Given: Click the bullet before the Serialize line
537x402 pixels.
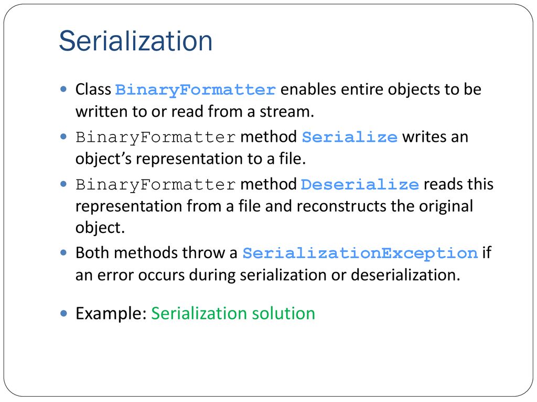Looking at the screenshot, I should [x=63, y=137].
